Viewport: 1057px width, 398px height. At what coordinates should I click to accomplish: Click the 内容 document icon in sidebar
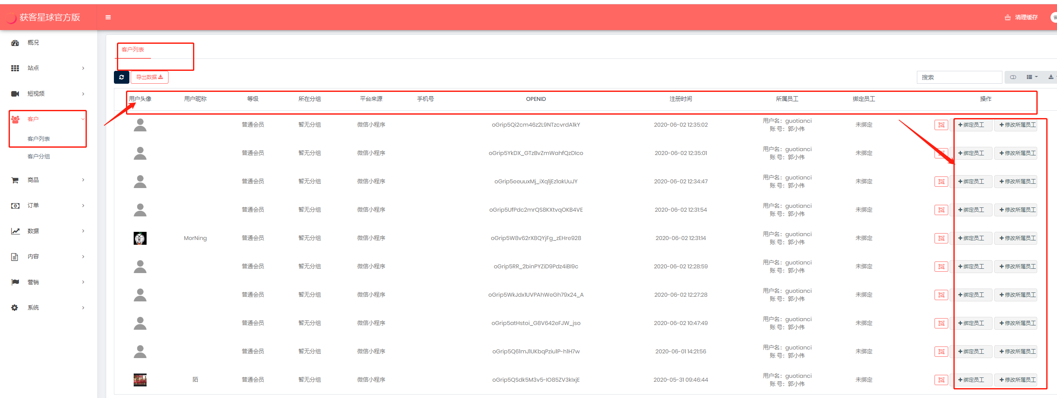pyautogui.click(x=15, y=257)
